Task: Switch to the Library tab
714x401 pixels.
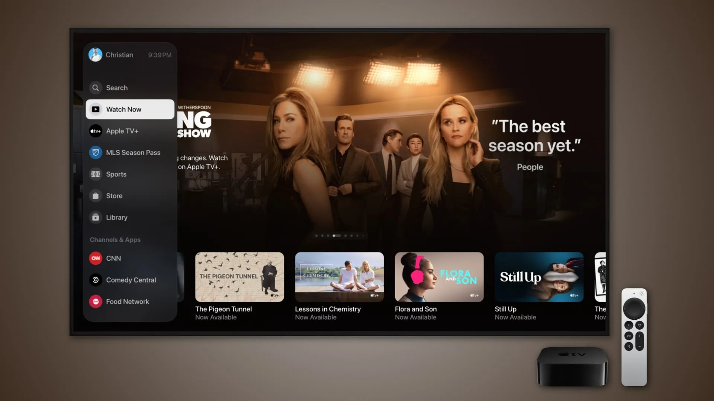Action: click(117, 217)
